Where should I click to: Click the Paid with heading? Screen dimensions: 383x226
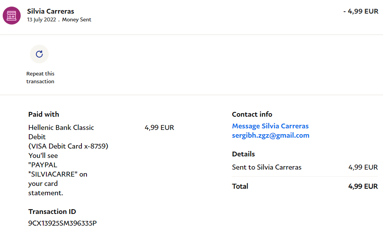(x=44, y=114)
